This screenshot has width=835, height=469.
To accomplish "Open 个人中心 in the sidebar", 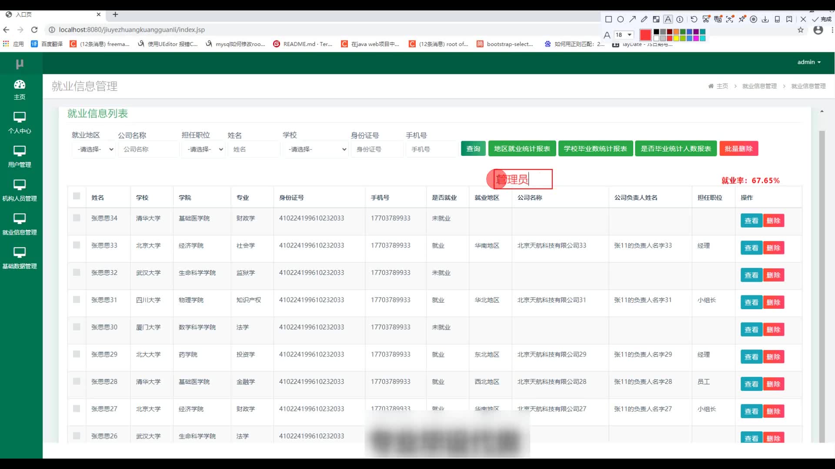I will click(20, 123).
